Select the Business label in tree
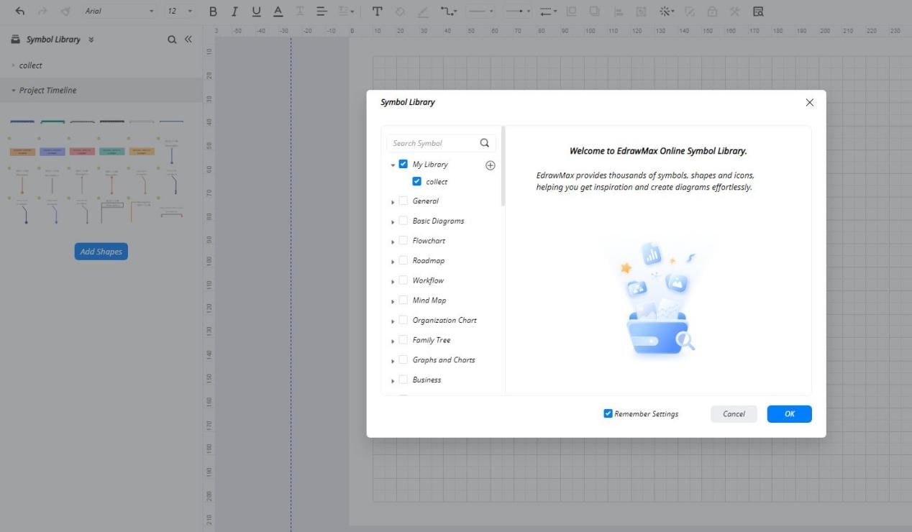Viewport: 912px width, 532px height. coord(427,380)
